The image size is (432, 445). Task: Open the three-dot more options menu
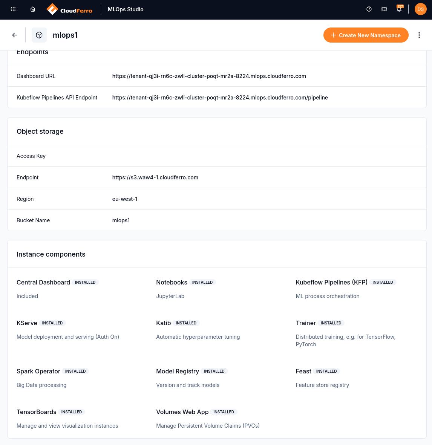point(419,35)
